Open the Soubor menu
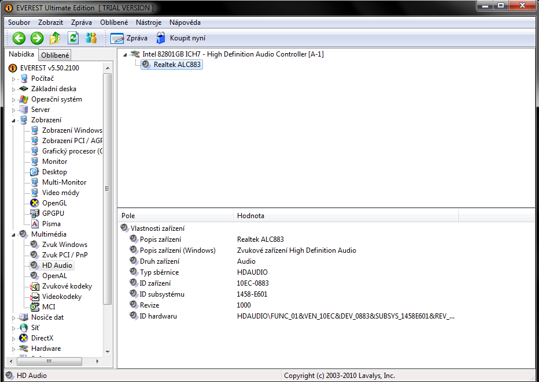The width and height of the screenshot is (539, 382). [19, 23]
